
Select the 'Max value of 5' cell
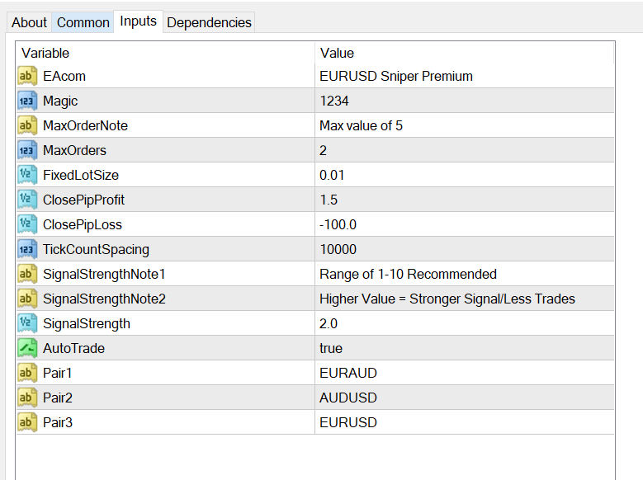(465, 125)
